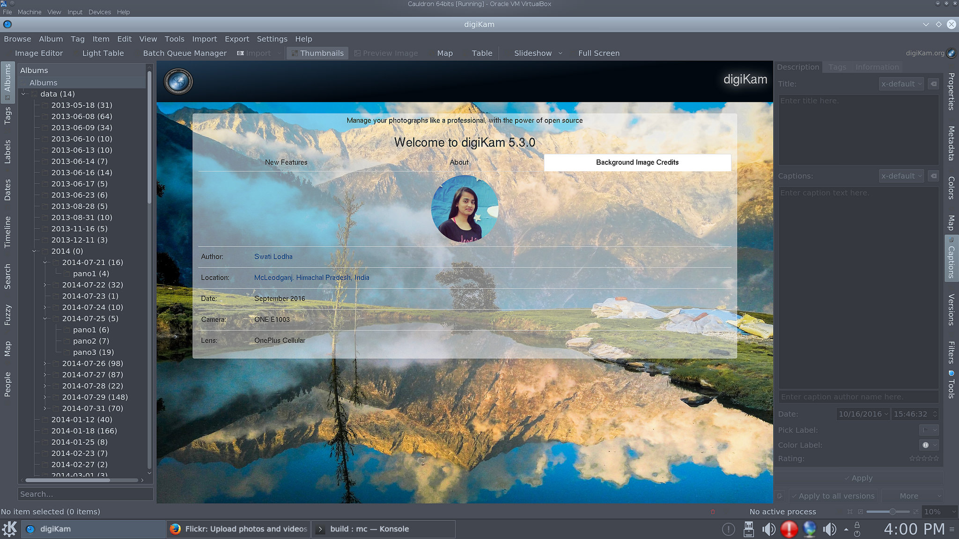
Task: Open the KDE application launcher
Action: [x=9, y=529]
